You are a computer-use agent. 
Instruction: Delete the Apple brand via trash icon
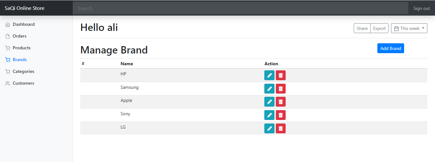click(281, 102)
